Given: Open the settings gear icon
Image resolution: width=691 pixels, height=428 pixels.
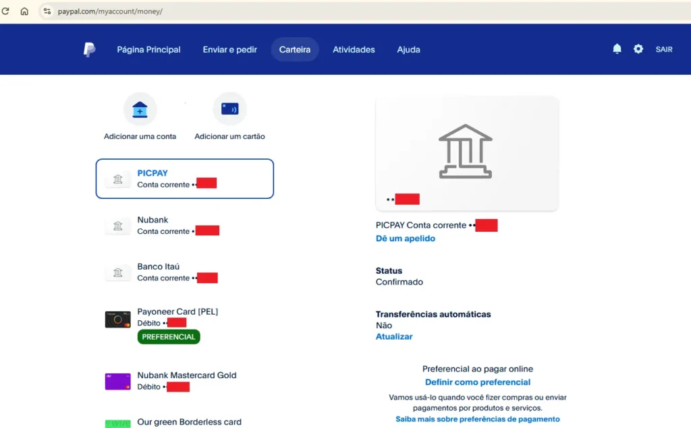Looking at the screenshot, I should tap(638, 49).
